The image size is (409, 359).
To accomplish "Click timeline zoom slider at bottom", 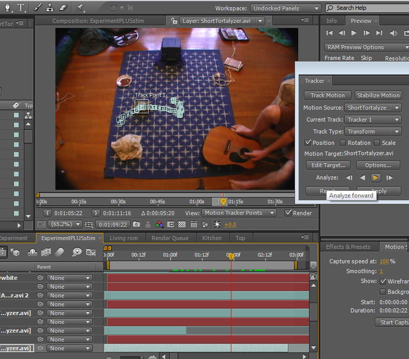I will pyautogui.click(x=131, y=356).
